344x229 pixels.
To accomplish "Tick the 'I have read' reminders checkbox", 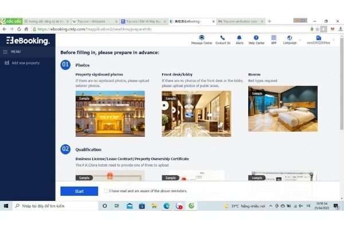I will coord(106,191).
